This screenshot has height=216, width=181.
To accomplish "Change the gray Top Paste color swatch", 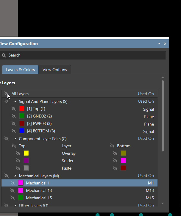I will click(x=26, y=168).
